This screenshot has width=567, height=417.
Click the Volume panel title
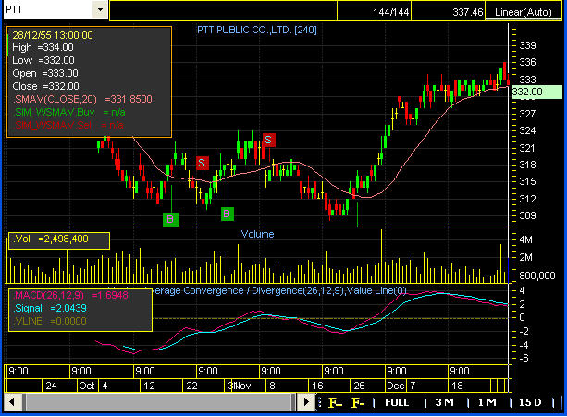pyautogui.click(x=257, y=234)
